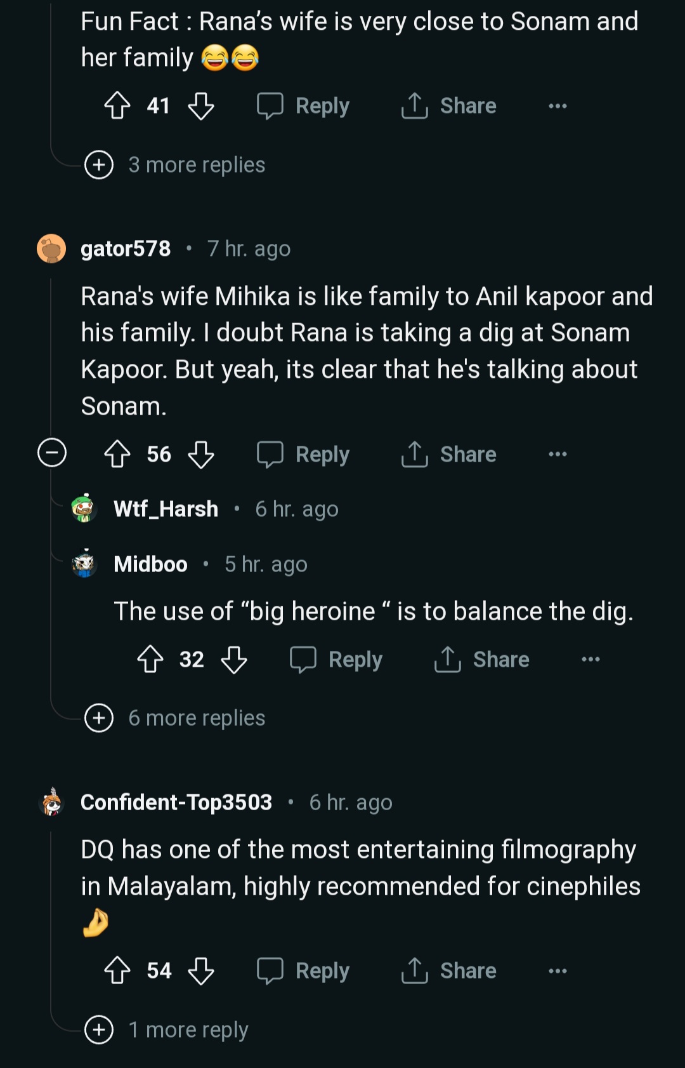
Task: Reply to Midboo's comment
Action: click(337, 660)
